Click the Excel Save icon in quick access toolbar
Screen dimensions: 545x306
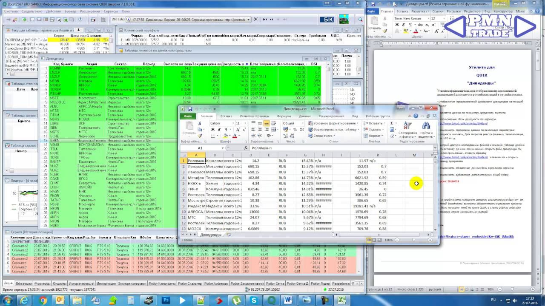click(x=190, y=109)
